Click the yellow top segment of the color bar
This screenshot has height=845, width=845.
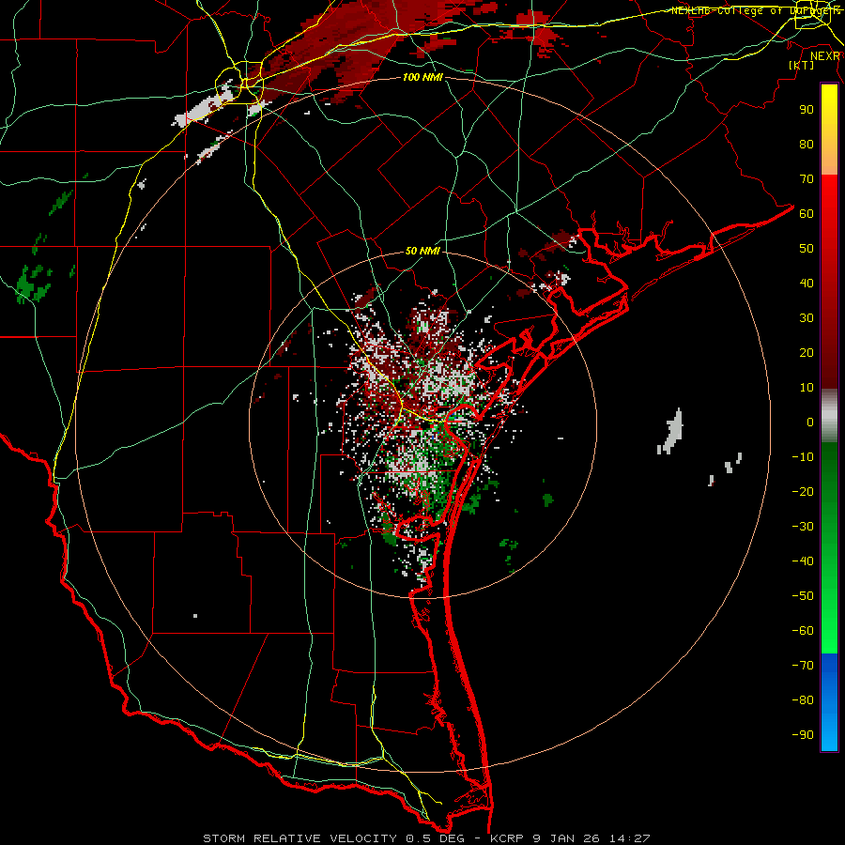point(829,130)
